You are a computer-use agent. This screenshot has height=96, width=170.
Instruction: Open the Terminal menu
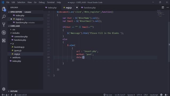[51, 2]
